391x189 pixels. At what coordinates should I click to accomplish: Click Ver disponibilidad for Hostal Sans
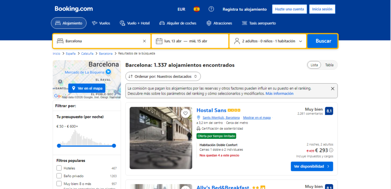(312, 167)
